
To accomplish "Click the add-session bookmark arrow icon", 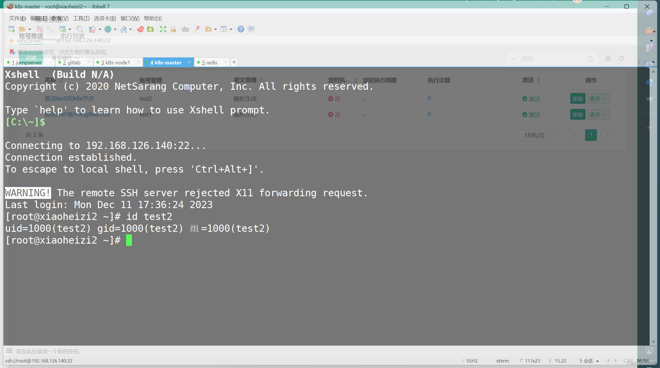I will coord(12,52).
